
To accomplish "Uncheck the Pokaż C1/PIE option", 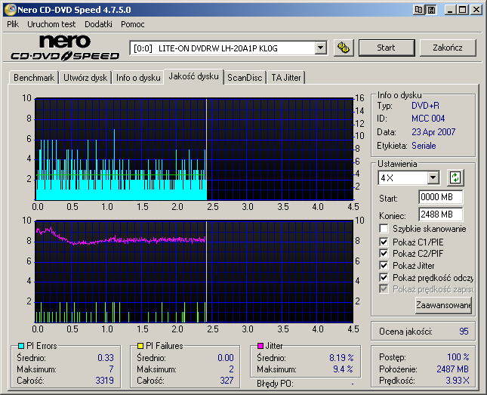I will (384, 241).
